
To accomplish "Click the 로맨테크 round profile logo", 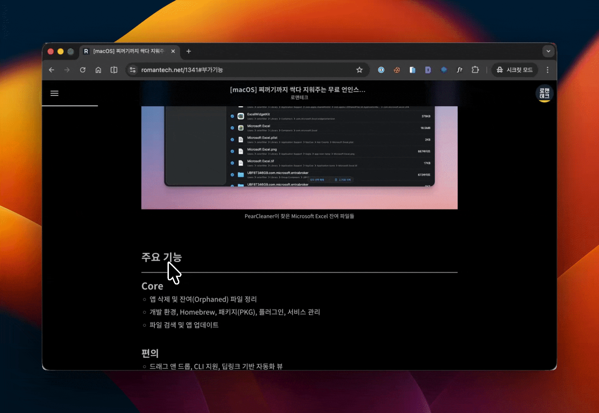I will (x=544, y=93).
